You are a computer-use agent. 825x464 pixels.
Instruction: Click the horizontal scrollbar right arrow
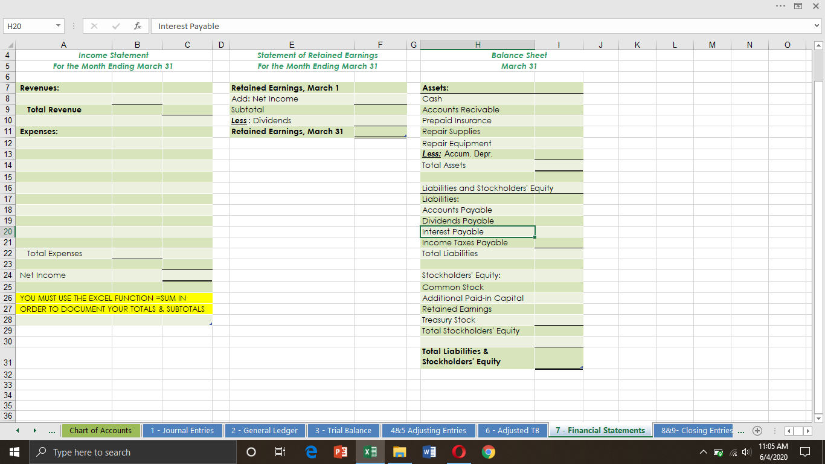[x=809, y=430]
